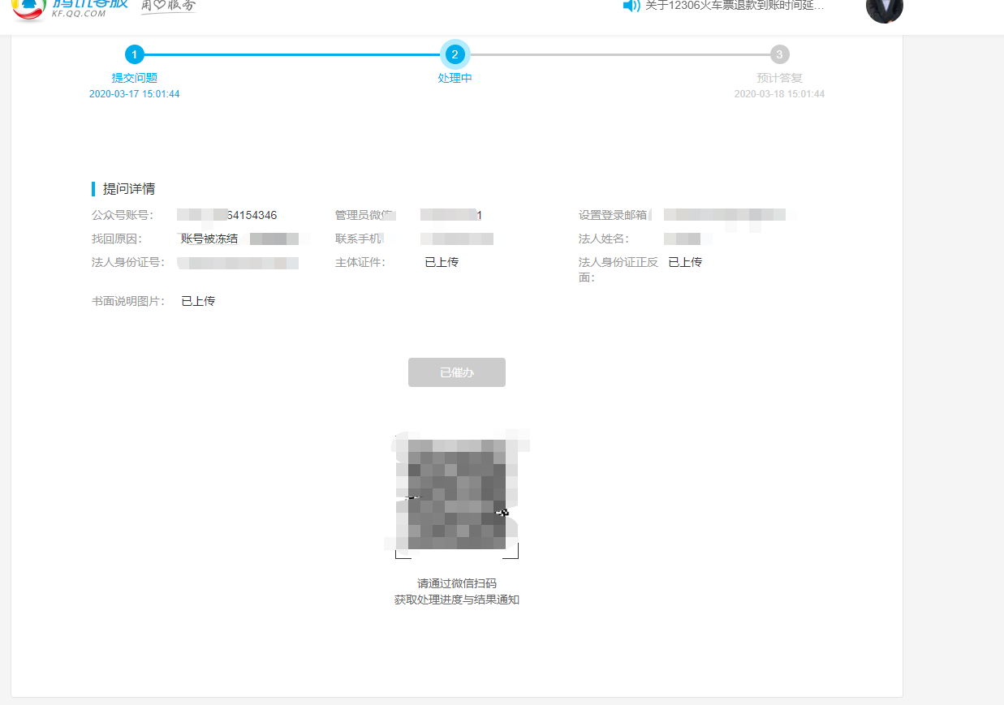1004x705 pixels.
Task: Click the 书面说明图片 label
Action: pyautogui.click(x=128, y=301)
